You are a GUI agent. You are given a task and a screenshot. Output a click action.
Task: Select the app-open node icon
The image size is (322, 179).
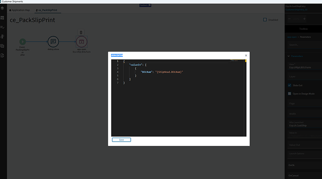point(82,41)
